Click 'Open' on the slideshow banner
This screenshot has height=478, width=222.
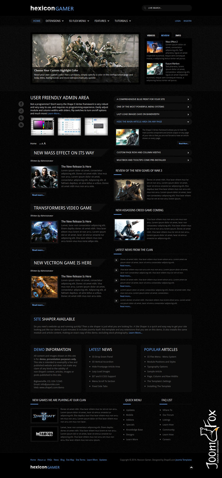click(x=129, y=36)
